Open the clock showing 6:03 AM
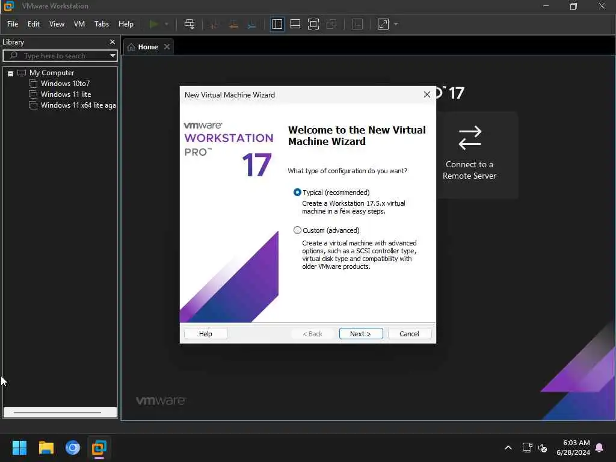616x462 pixels. pos(573,448)
